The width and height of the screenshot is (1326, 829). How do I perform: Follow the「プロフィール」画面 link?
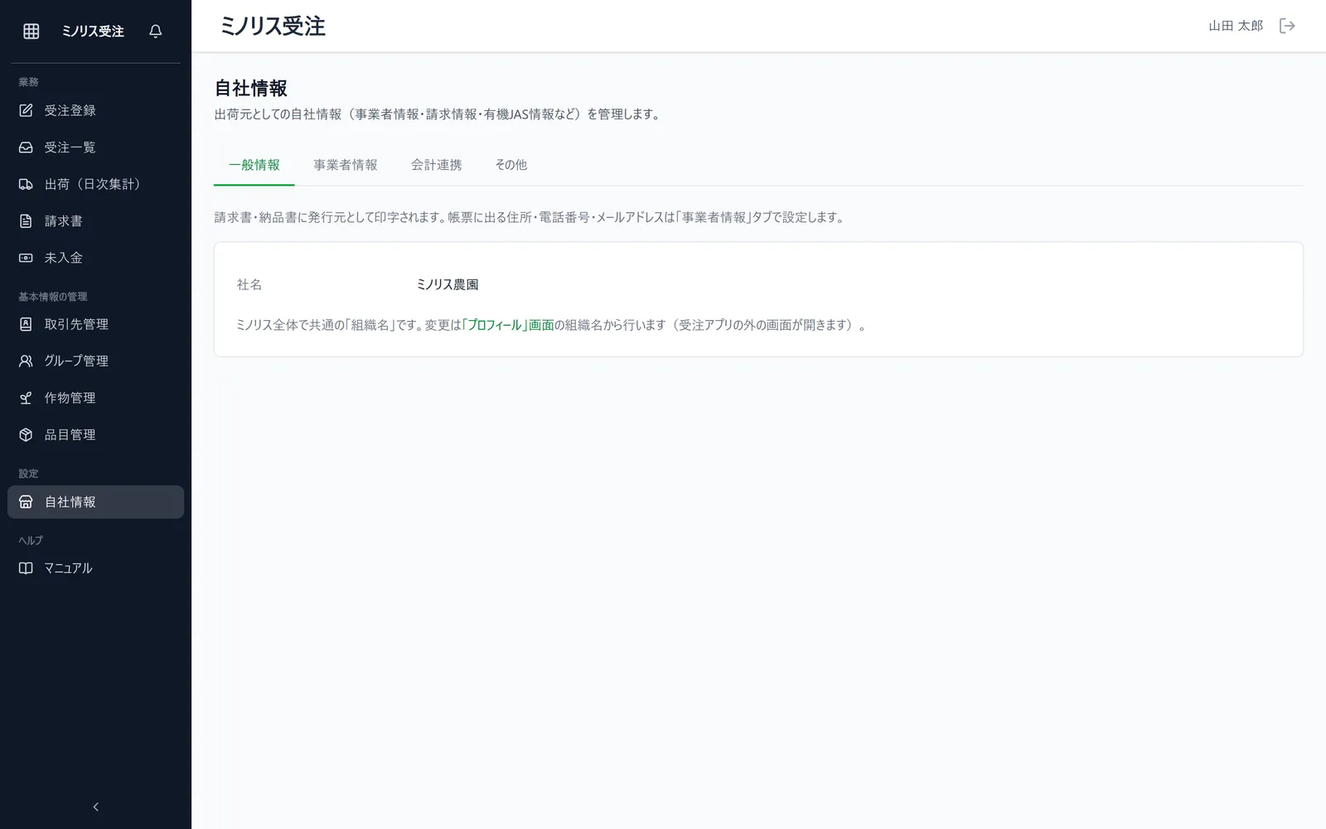(508, 325)
